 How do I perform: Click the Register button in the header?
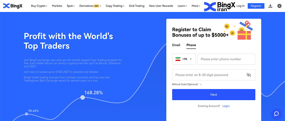[256, 6]
